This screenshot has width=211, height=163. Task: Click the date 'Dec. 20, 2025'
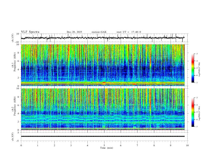pyautogui.click(x=74, y=32)
